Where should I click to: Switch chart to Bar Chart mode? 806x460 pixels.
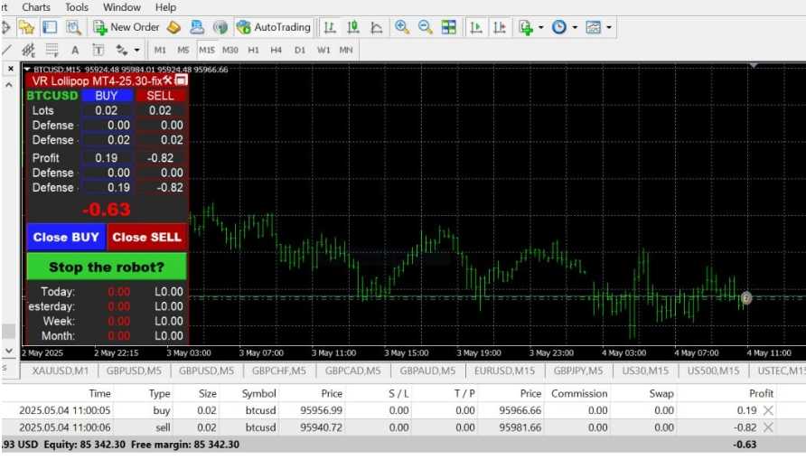pyautogui.click(x=330, y=27)
